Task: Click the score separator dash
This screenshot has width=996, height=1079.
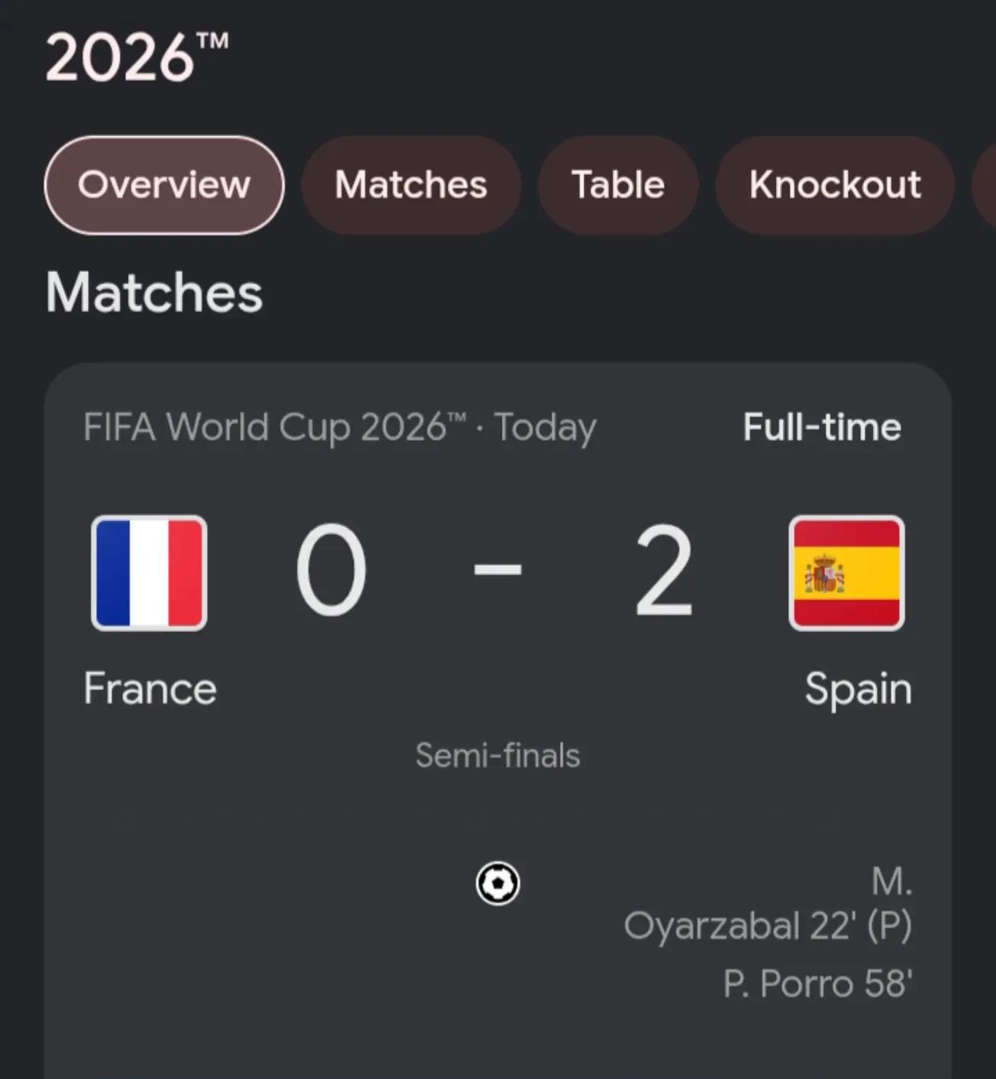Action: 498,569
